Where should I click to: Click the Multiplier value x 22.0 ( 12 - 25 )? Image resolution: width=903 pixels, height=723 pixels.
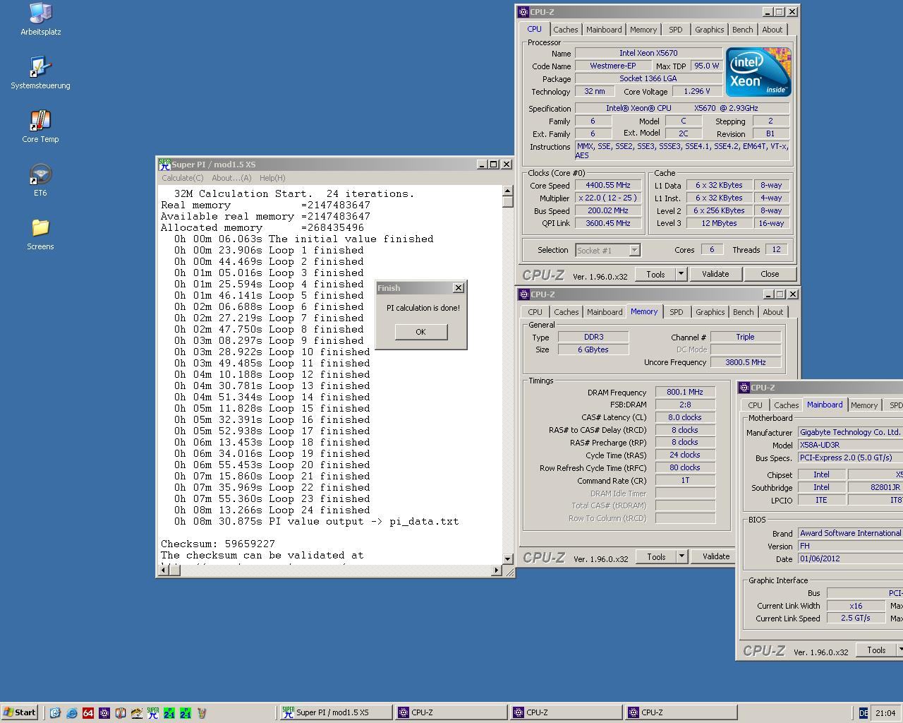click(x=607, y=198)
